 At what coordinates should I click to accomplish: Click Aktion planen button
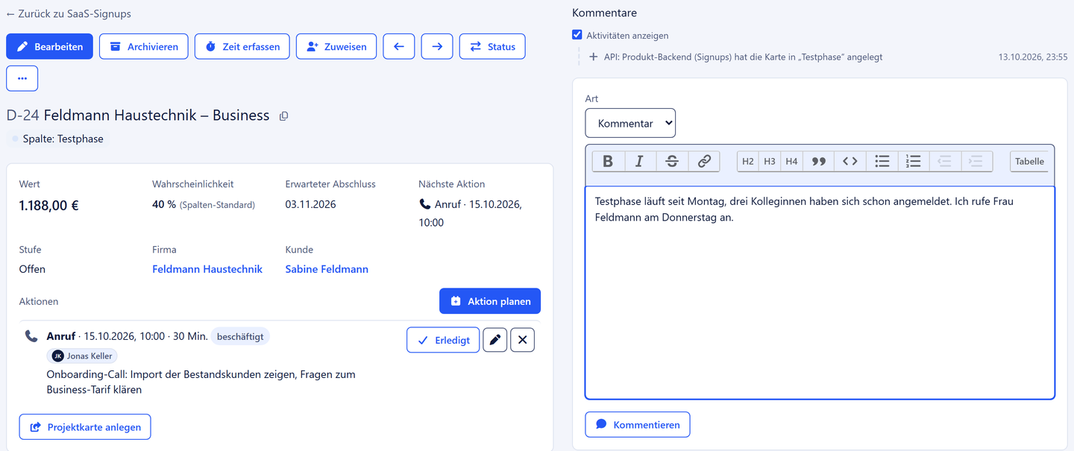coord(490,301)
